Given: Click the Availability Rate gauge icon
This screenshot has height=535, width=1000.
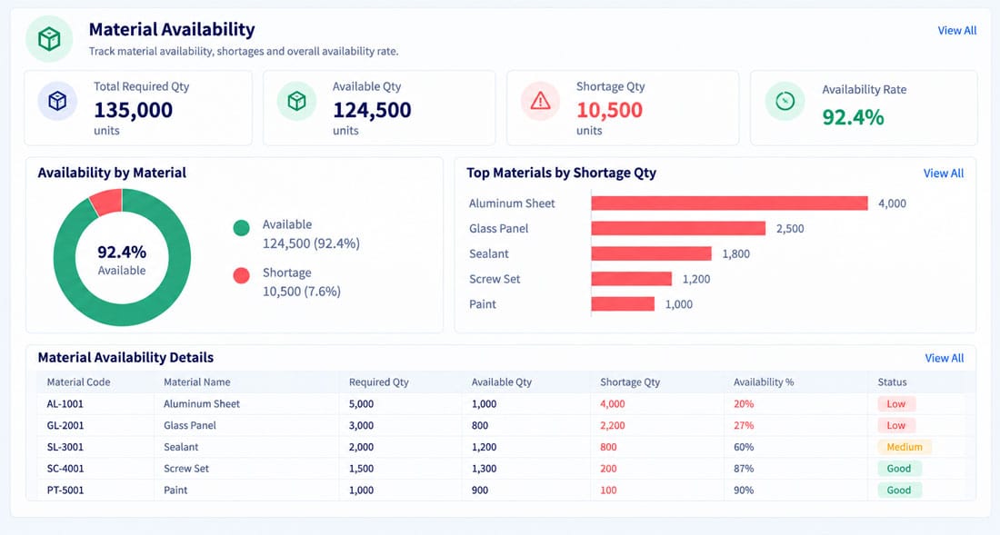Looking at the screenshot, I should [x=785, y=101].
